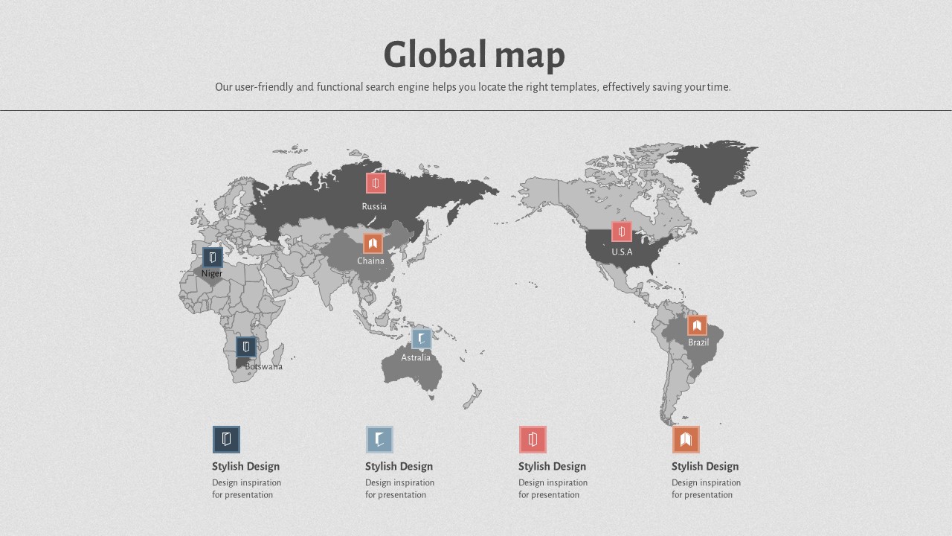Select the 'Astralia' label on the map
This screenshot has height=536, width=952.
(x=416, y=357)
